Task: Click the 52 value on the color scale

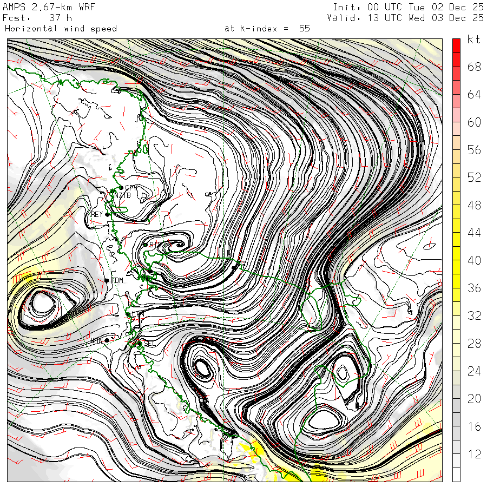Action: [x=474, y=177]
